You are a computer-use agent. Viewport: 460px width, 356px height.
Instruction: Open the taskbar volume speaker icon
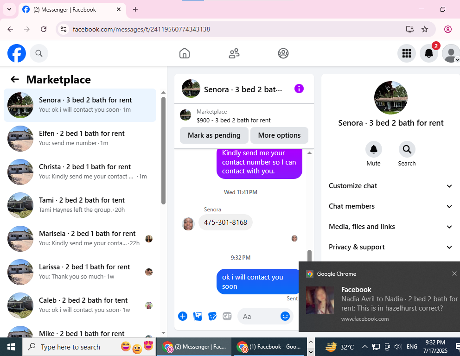click(x=397, y=347)
